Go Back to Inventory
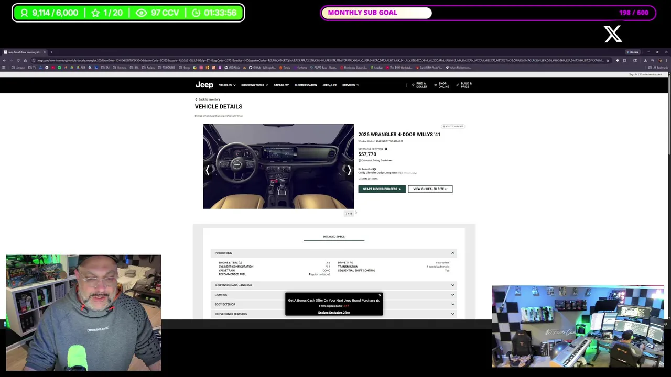This screenshot has width=671, height=377. (208, 99)
